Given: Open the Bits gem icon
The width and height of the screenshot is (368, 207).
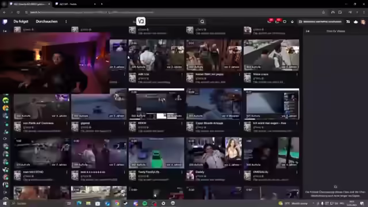Looking at the screenshot, I should point(292,22).
